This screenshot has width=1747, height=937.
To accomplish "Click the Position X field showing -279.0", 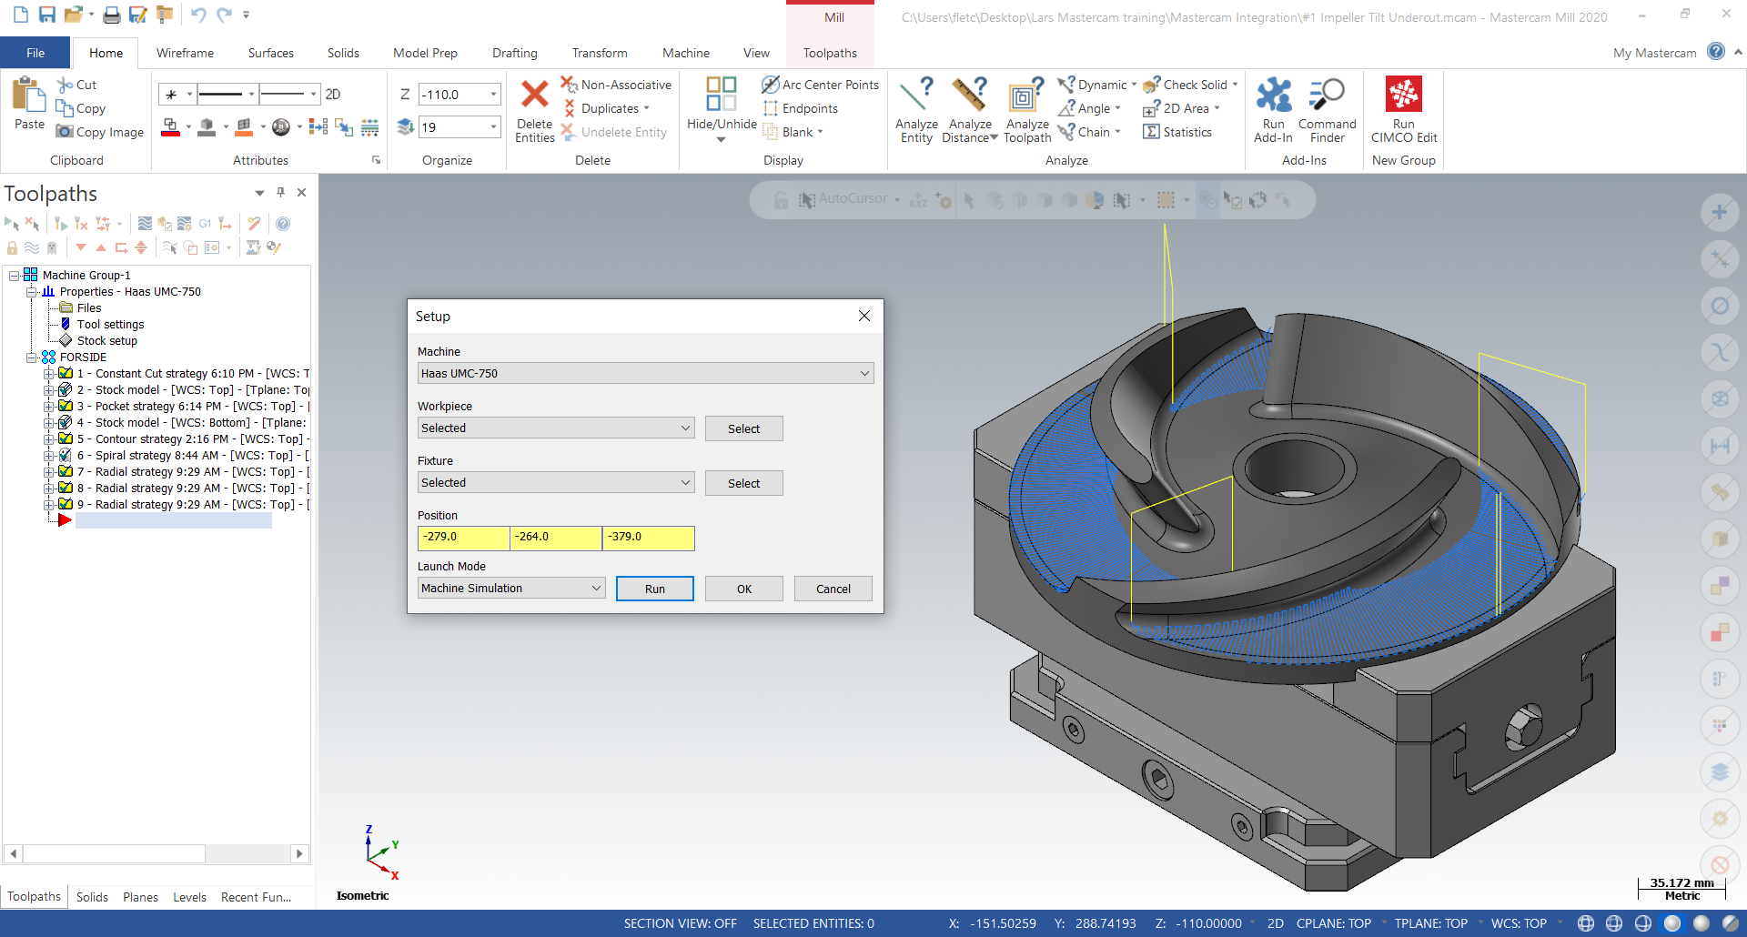I will (464, 538).
